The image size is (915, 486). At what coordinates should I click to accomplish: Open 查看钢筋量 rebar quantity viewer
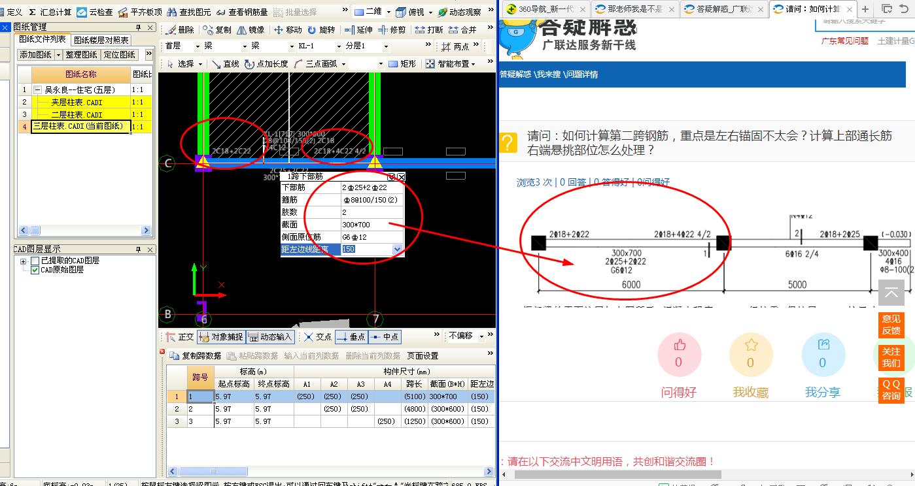coord(242,12)
